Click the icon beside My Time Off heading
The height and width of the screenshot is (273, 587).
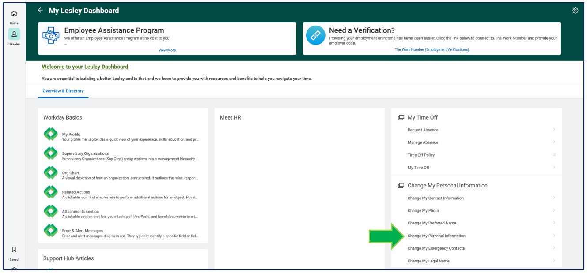(401, 118)
